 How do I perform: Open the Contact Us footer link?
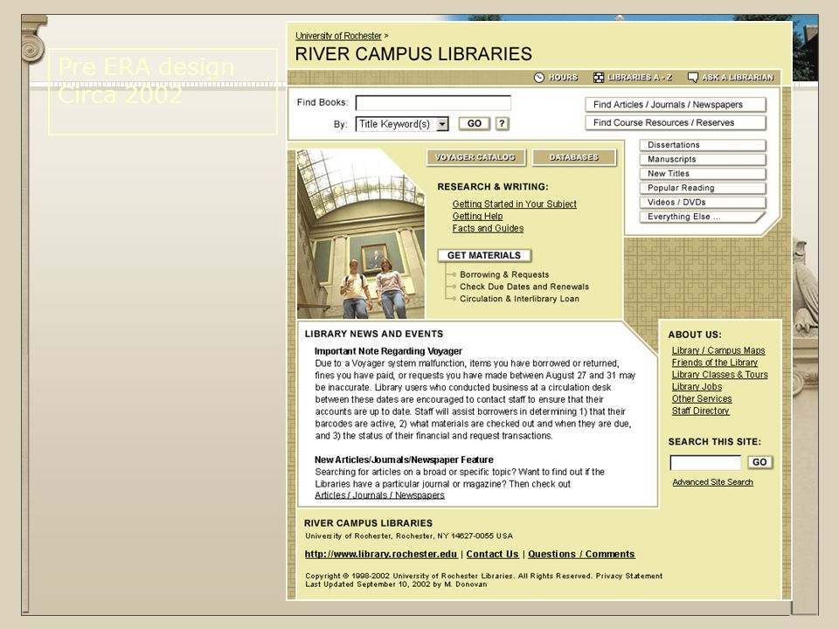(492, 555)
